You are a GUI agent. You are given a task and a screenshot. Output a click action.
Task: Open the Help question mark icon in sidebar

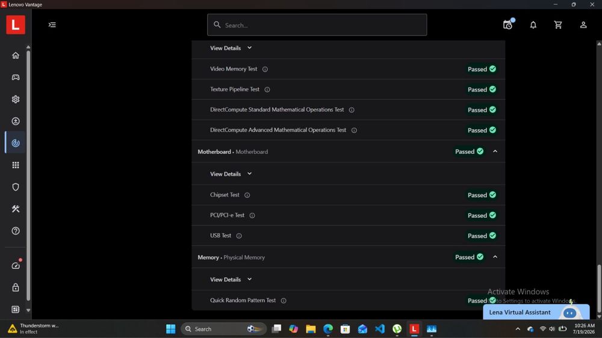tap(16, 230)
